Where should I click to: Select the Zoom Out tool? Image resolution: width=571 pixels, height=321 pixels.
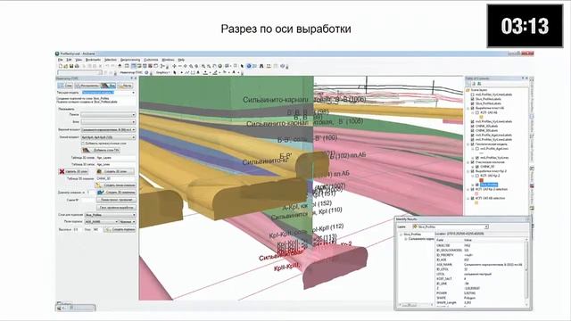tap(209, 66)
